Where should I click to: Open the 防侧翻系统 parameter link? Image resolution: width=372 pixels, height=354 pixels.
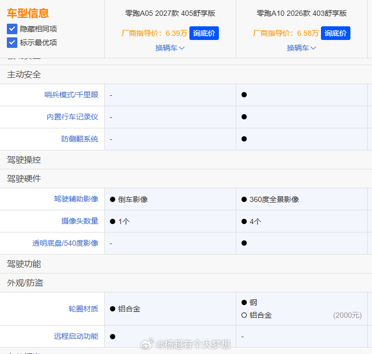point(80,139)
